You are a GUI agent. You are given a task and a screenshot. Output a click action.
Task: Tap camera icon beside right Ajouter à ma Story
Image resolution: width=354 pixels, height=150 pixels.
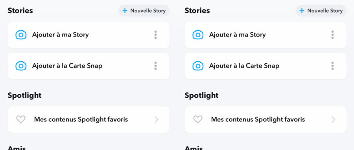[198, 35]
